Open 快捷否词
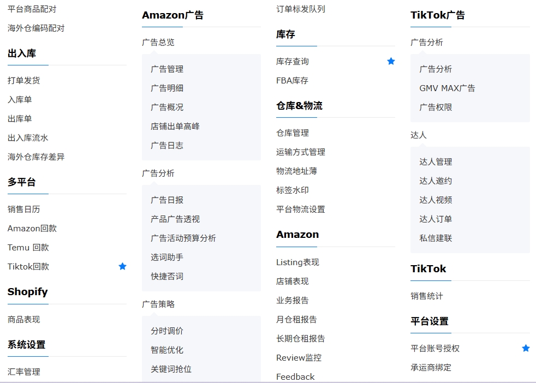The height and width of the screenshot is (383, 536). pyautogui.click(x=167, y=277)
